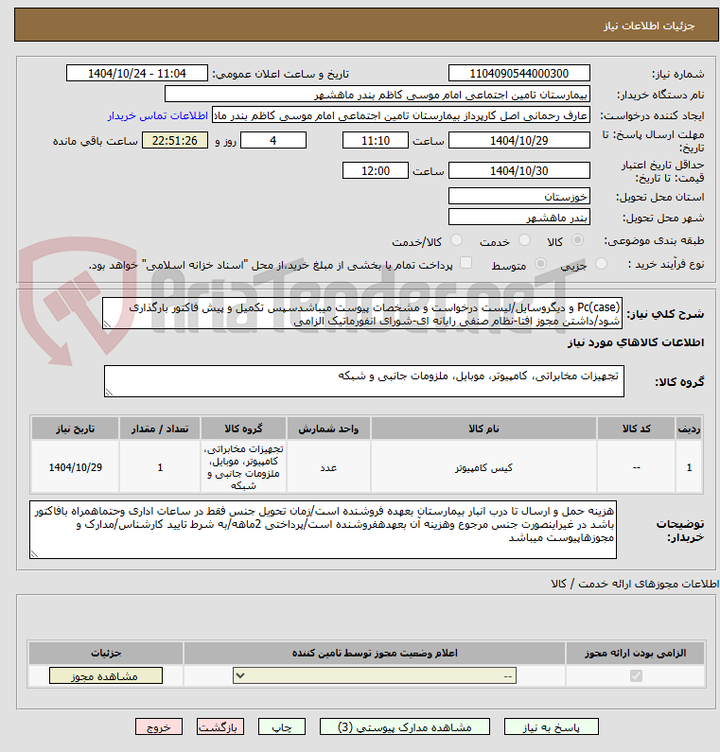Screen dimensions: 720x752
Task: Select the کالا radio button
Action: click(x=577, y=240)
